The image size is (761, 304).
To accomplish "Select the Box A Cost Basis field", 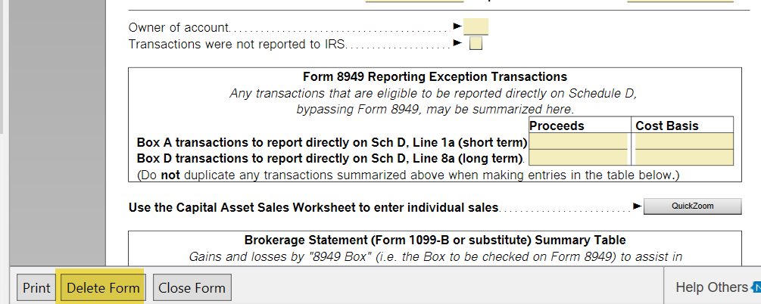I will tap(684, 141).
